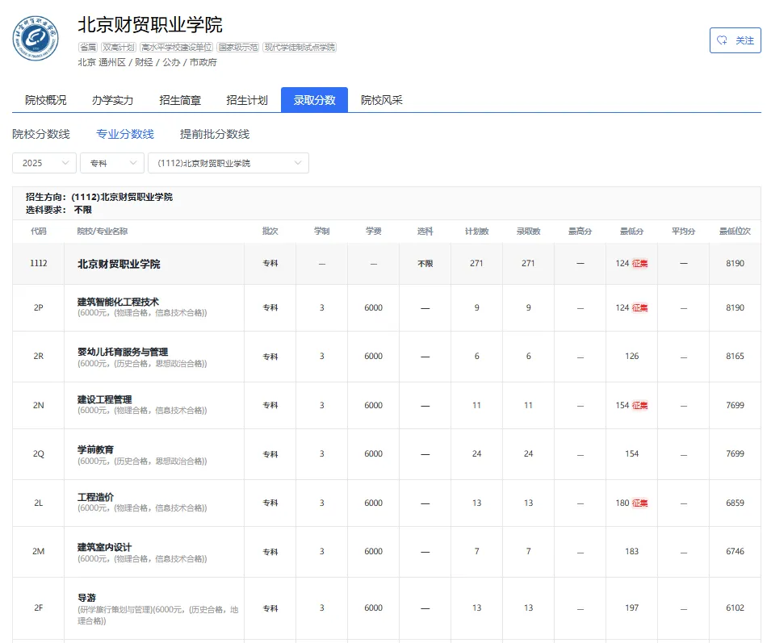View 提前批分数线 sub-tab

pyautogui.click(x=215, y=134)
